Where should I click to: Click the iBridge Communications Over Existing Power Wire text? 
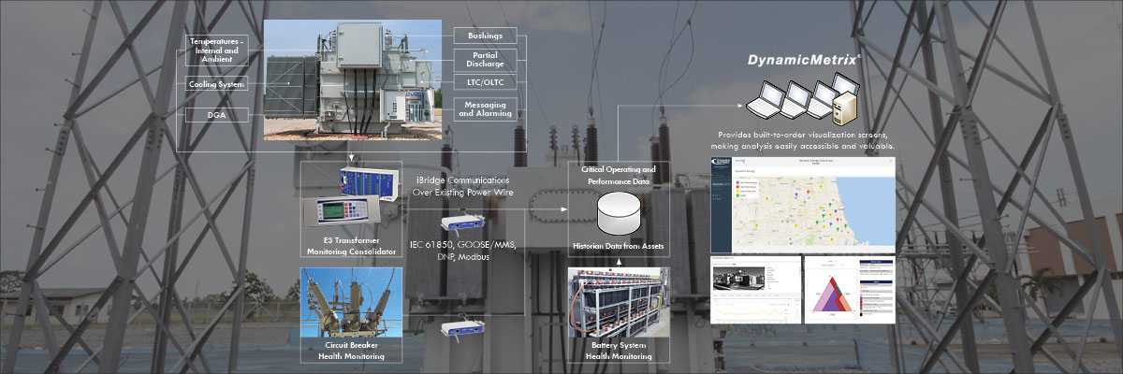pos(461,185)
